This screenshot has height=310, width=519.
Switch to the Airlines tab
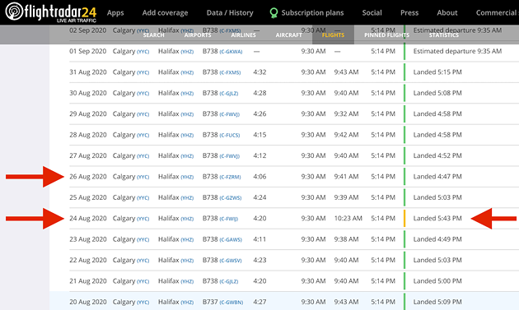click(x=243, y=35)
